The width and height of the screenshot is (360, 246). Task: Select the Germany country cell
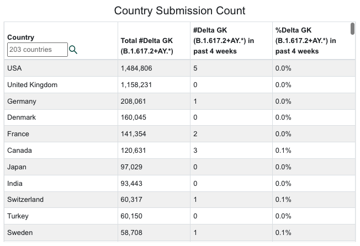tap(61, 101)
